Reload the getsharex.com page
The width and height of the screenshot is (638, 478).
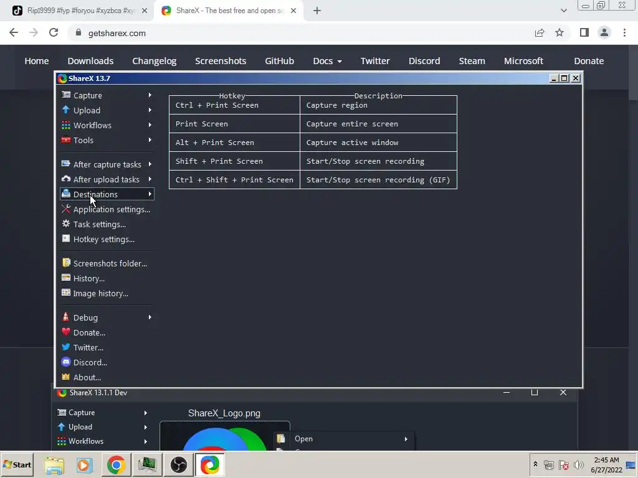[54, 32]
